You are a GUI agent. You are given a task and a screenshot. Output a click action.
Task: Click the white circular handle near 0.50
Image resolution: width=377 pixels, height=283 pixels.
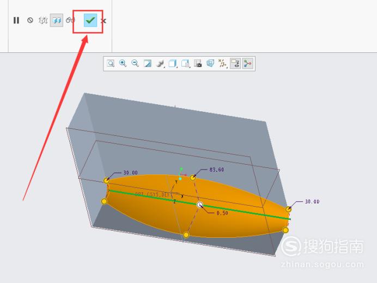[200, 205]
